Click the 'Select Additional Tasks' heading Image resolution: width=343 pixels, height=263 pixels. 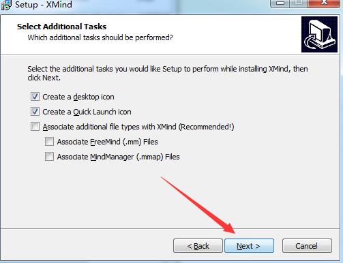point(61,27)
